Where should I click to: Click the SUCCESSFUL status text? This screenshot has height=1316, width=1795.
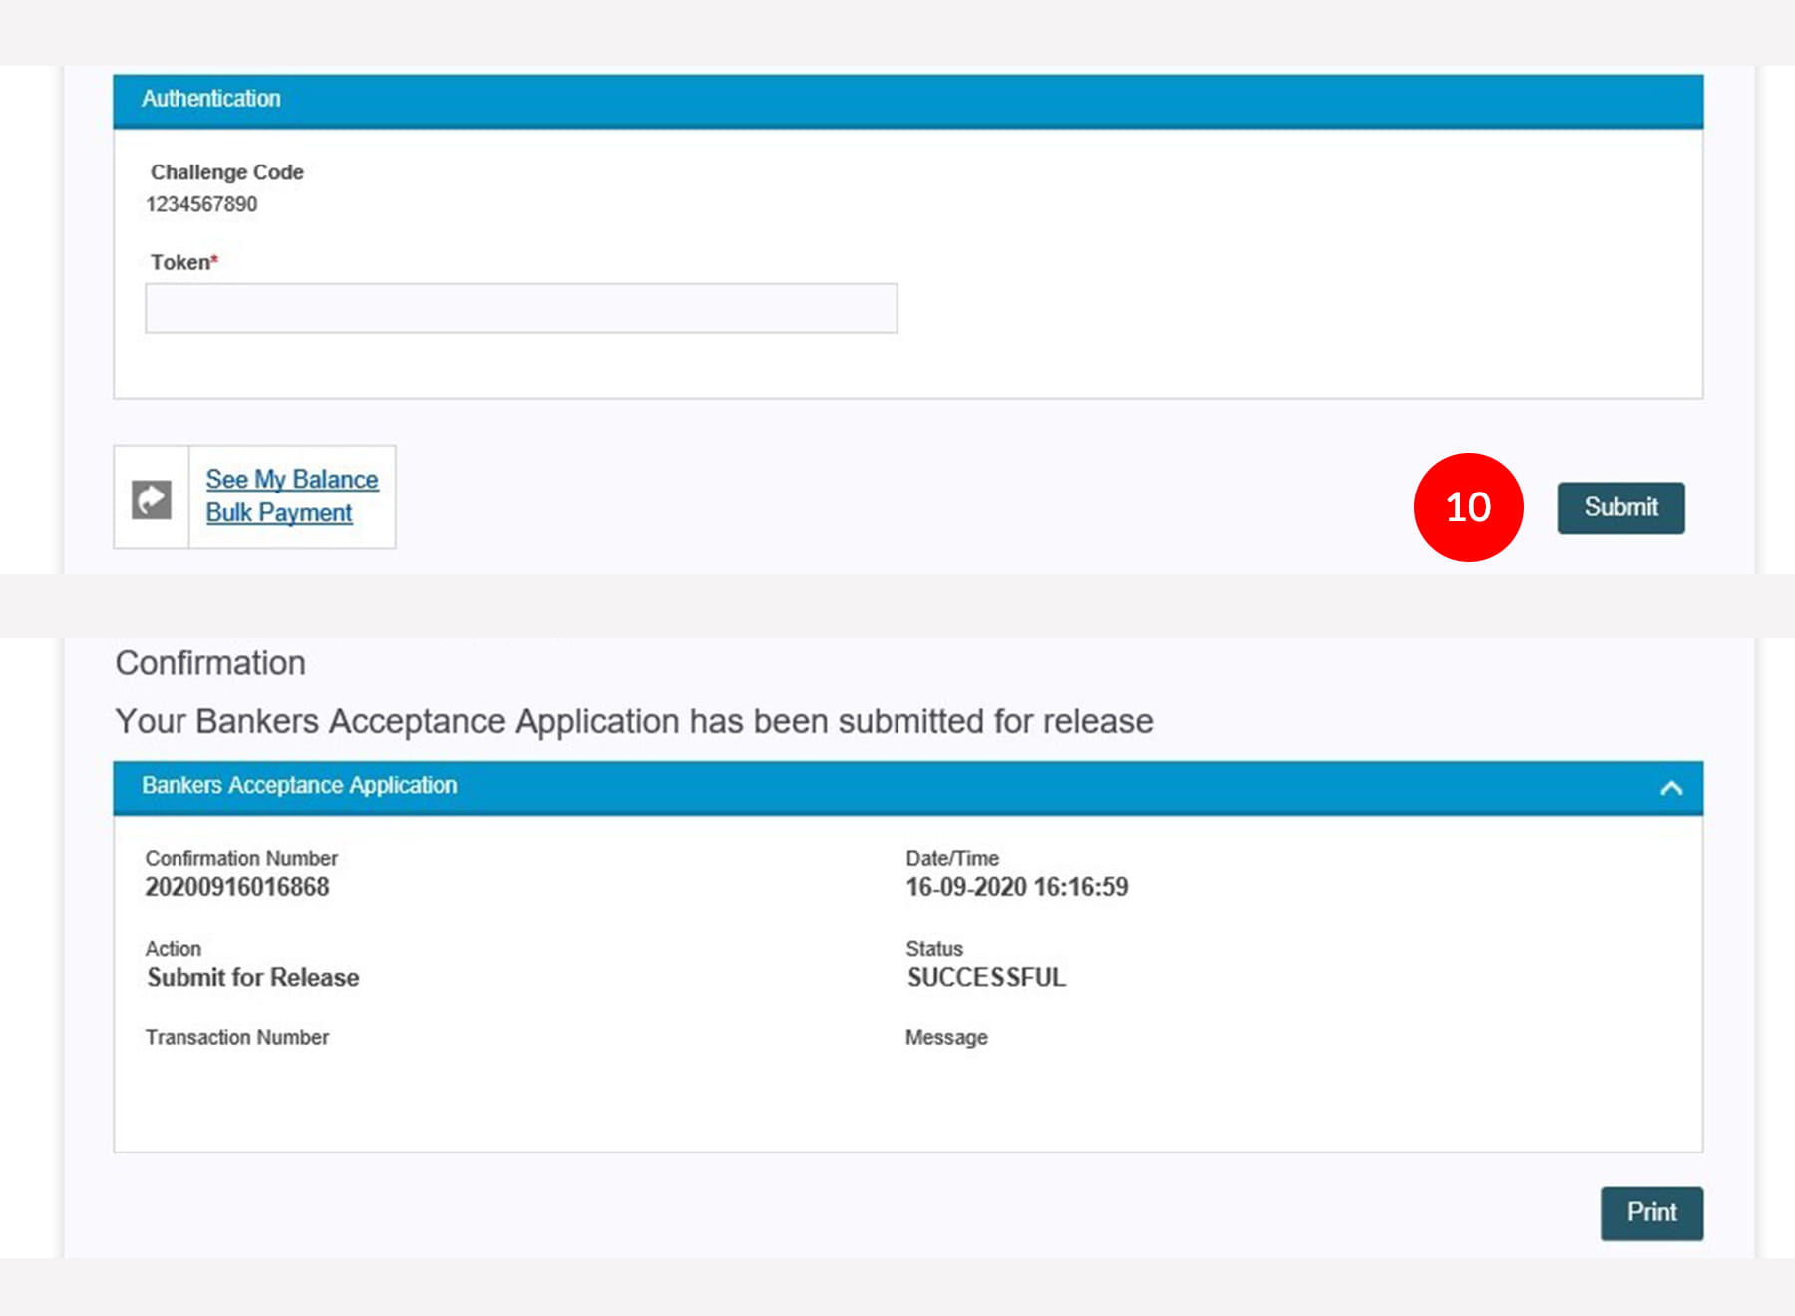click(x=986, y=977)
